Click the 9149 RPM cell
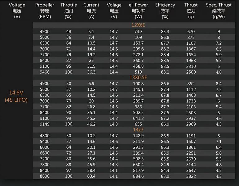Screen dimensions: 239x186 45,124
